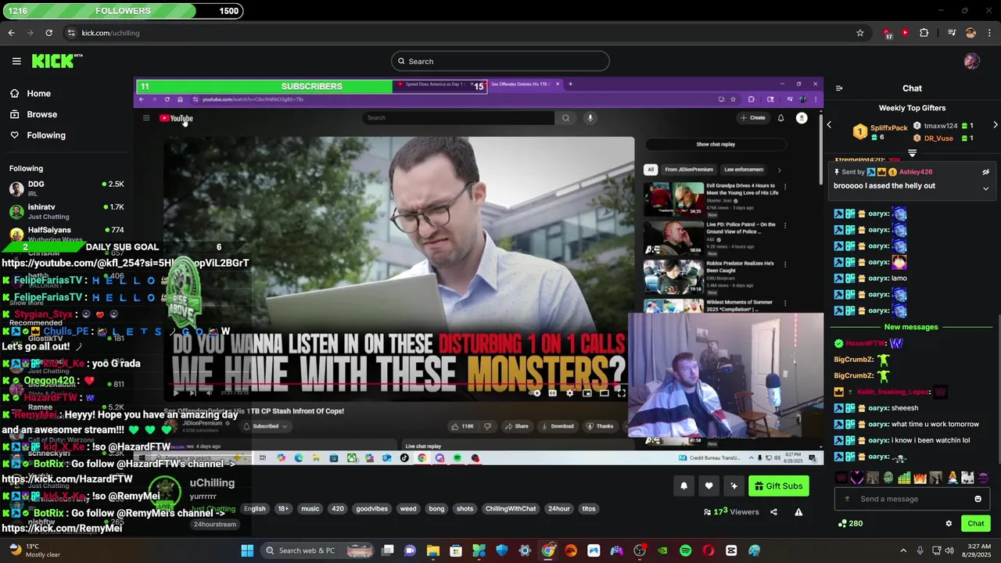Viewport: 1001px width, 563px height.
Task: Hide the pinned chat message
Action: click(985, 172)
